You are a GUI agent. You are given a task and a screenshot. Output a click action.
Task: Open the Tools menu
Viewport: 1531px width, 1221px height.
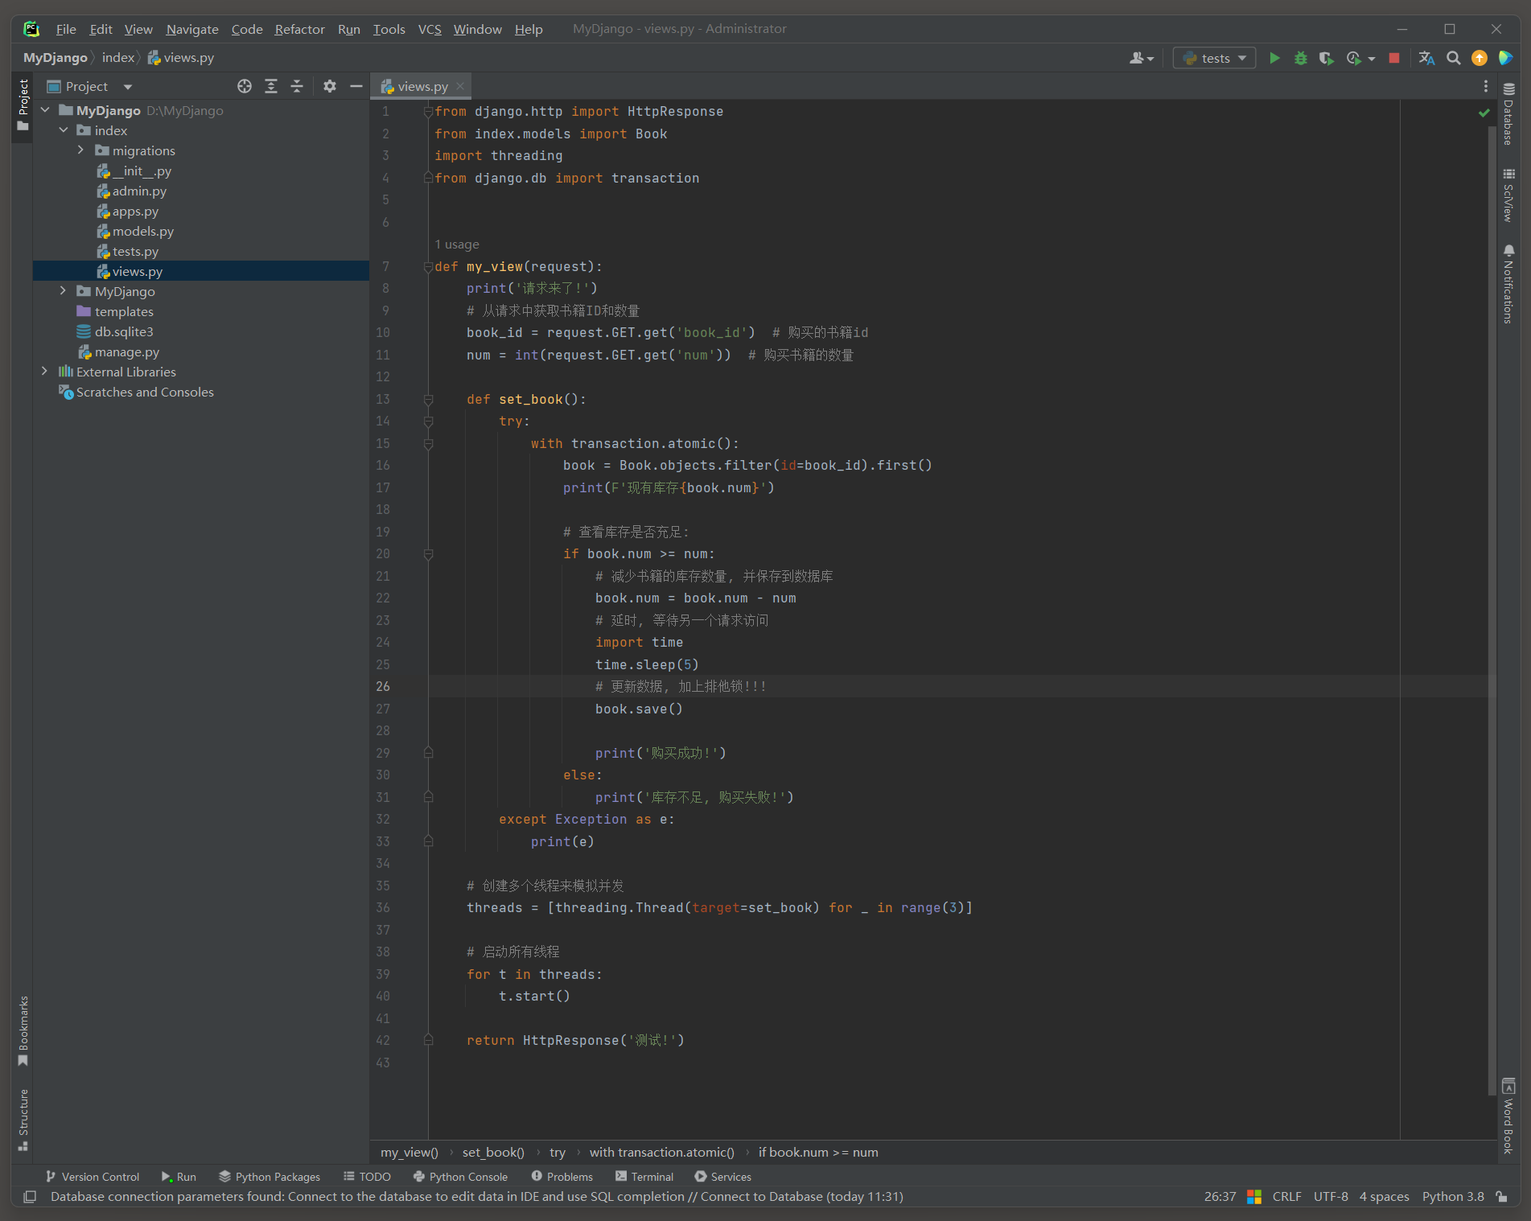point(389,29)
